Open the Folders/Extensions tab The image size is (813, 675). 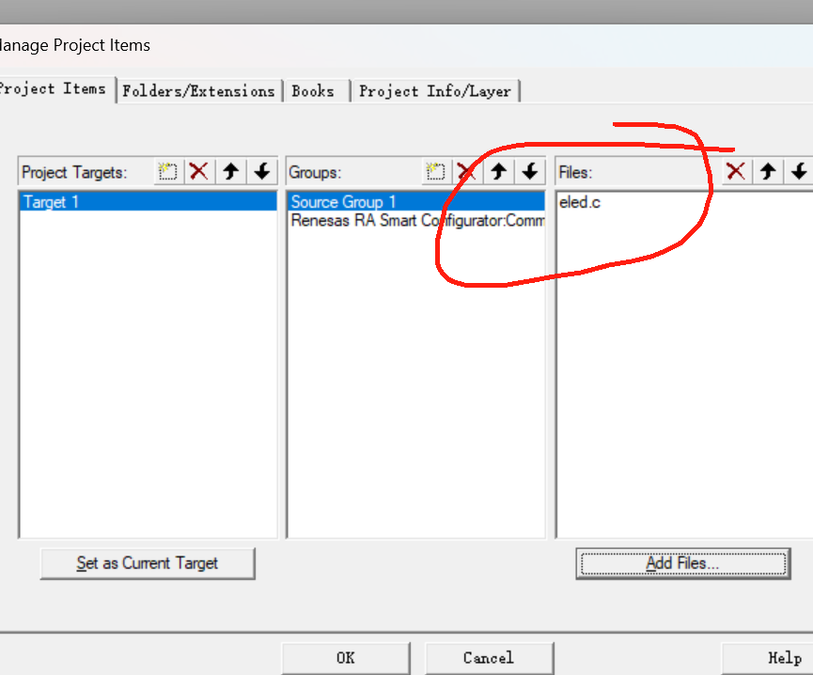click(x=199, y=91)
